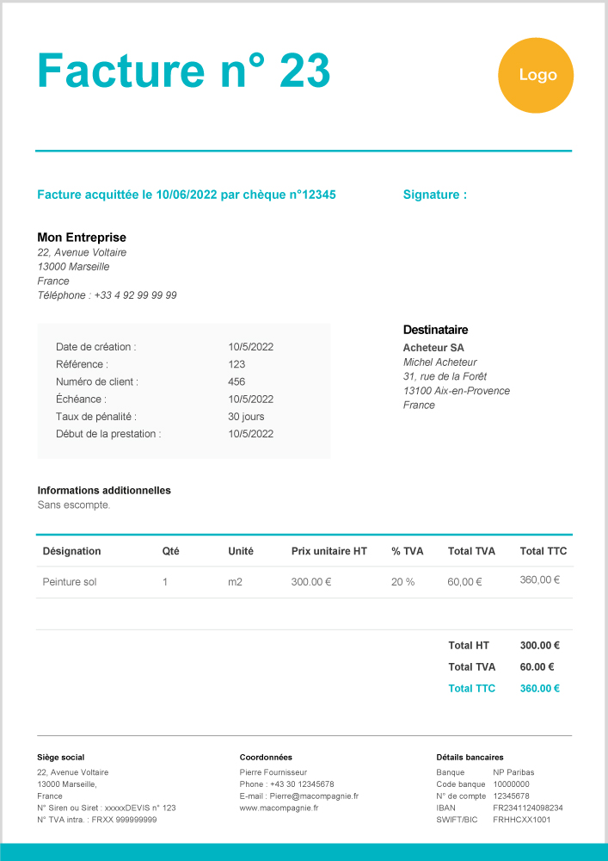Select the Total HT value 300.00 €
The image size is (608, 861).
coord(540,645)
